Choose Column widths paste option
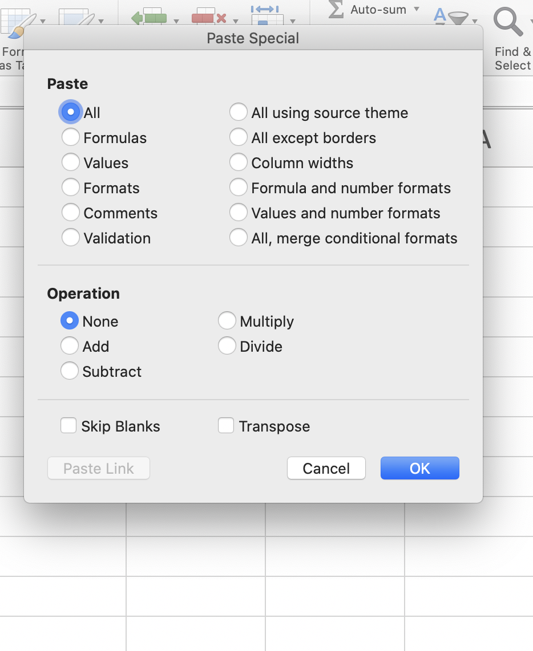Screen dimensions: 533x651 (x=239, y=163)
